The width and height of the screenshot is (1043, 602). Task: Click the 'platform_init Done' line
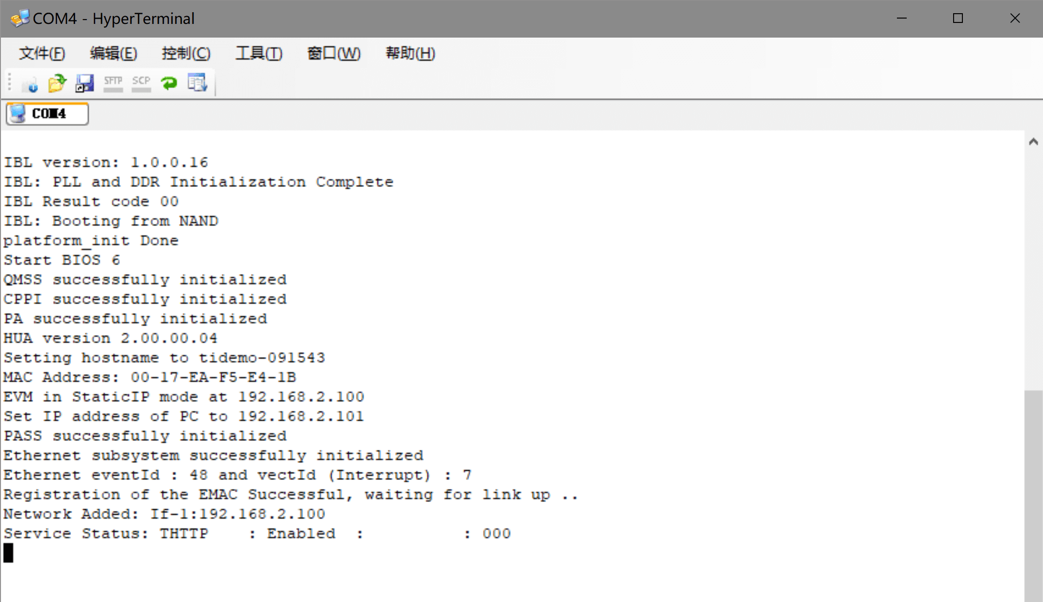(91, 241)
